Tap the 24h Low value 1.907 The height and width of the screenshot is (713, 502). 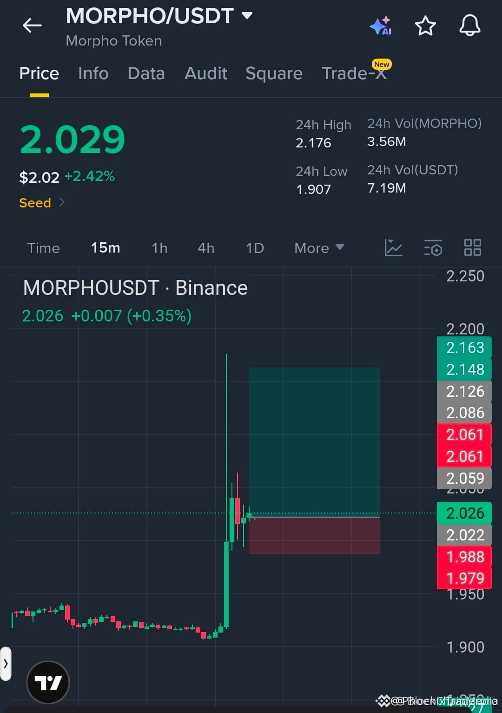click(x=313, y=189)
